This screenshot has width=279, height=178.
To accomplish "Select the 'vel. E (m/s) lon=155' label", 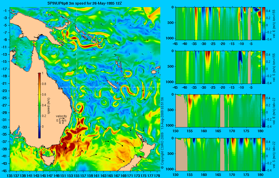I will pyautogui.click(x=274, y=24).
